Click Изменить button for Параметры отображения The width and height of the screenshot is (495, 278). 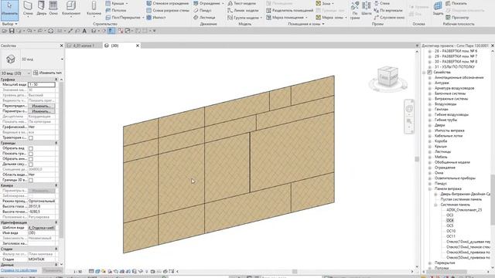click(x=41, y=111)
